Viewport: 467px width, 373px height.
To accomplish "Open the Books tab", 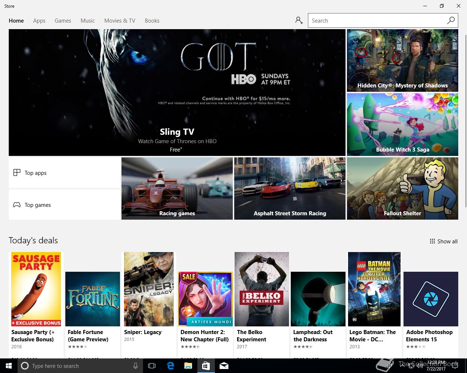I will point(152,21).
